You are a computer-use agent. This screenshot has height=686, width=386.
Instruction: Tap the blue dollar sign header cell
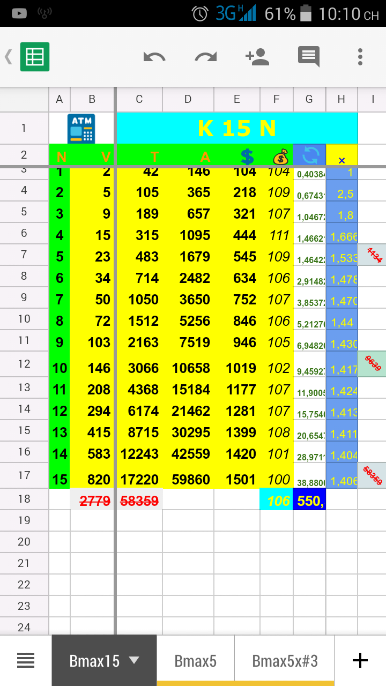click(247, 156)
